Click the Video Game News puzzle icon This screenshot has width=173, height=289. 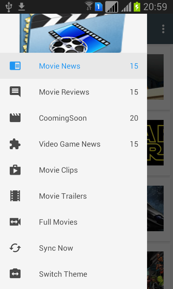15,144
